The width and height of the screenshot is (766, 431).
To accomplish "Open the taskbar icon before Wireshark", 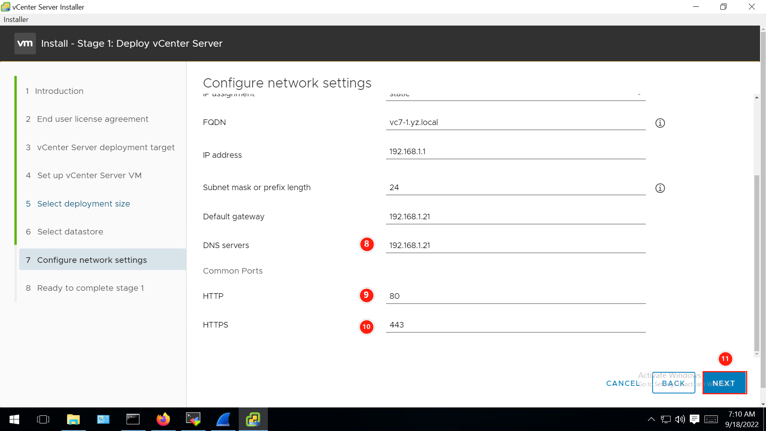I will 193,419.
